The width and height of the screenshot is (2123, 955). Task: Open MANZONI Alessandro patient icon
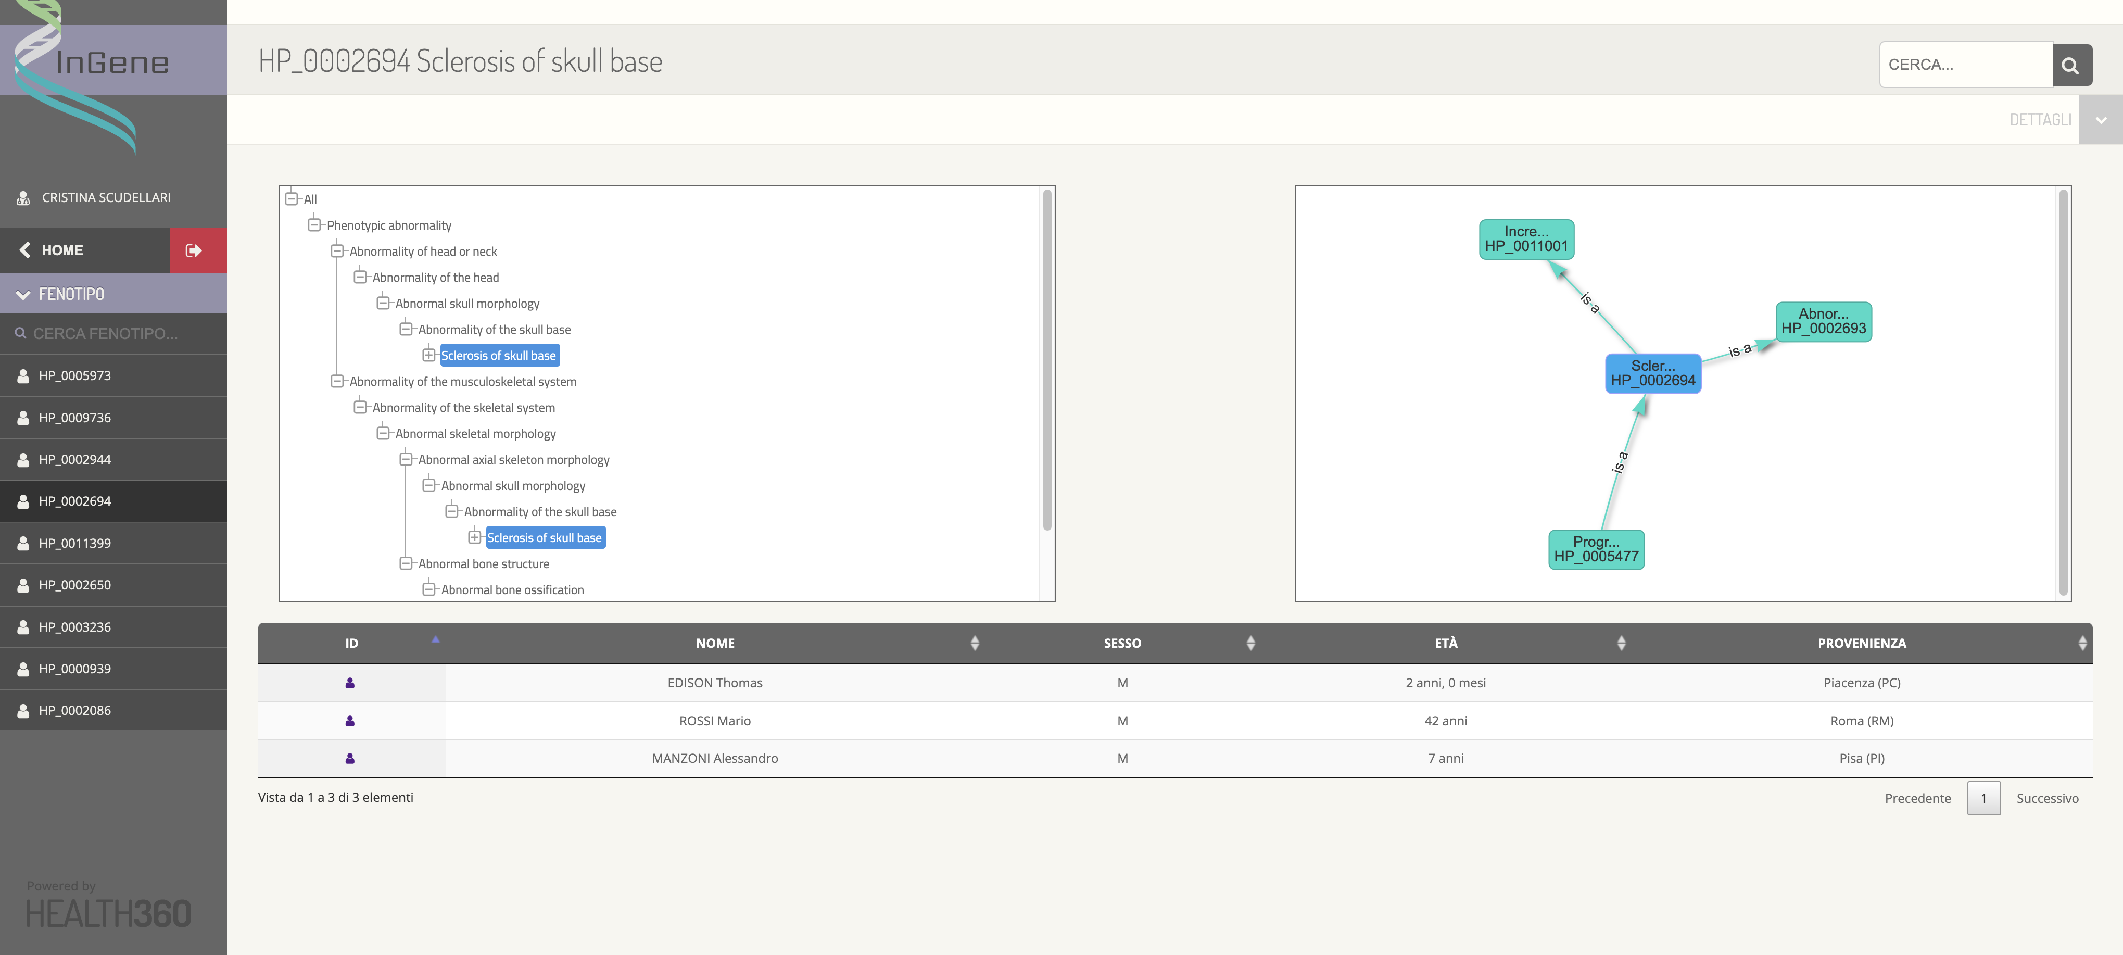[x=350, y=759]
